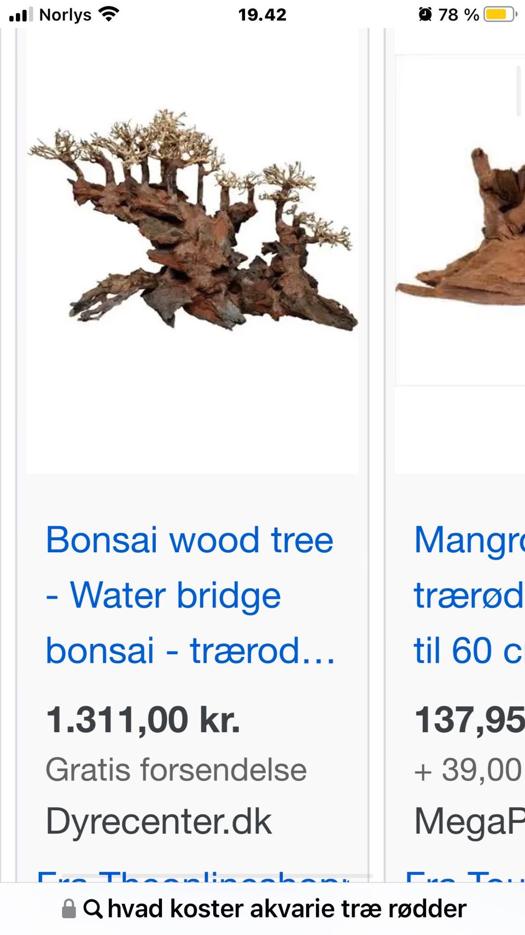Tap the 1.311,00 kr. price
This screenshot has height=935, width=525.
click(143, 719)
